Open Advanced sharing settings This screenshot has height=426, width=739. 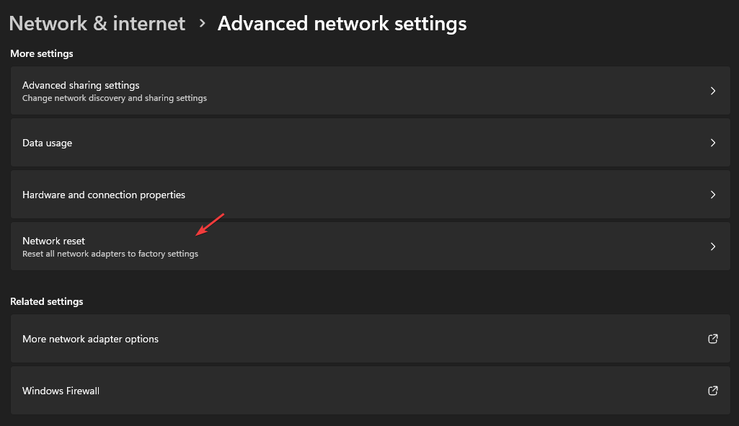370,91
